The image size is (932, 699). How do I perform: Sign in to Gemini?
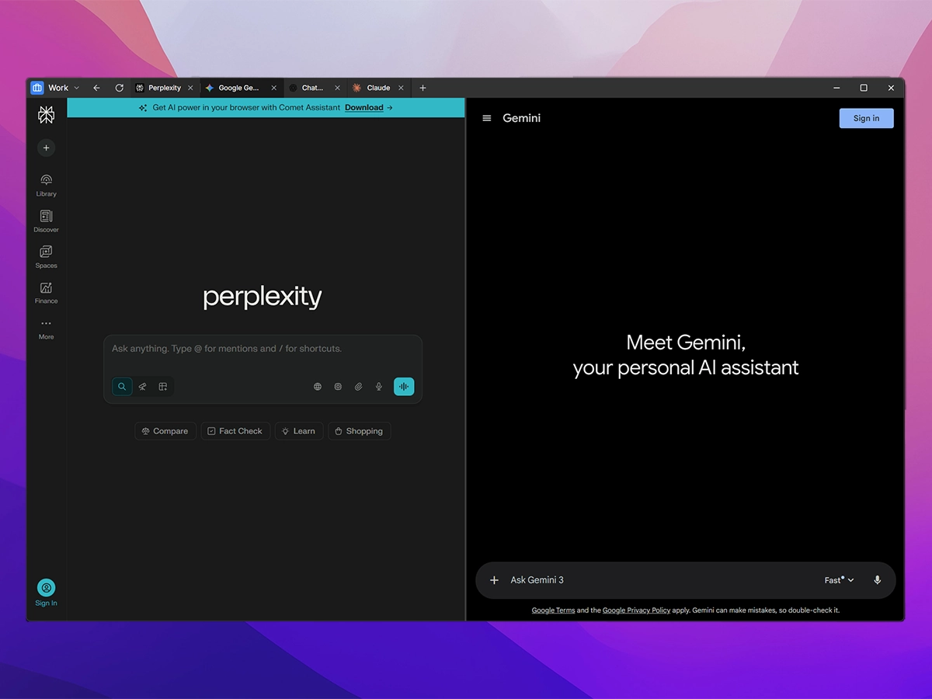coord(866,118)
